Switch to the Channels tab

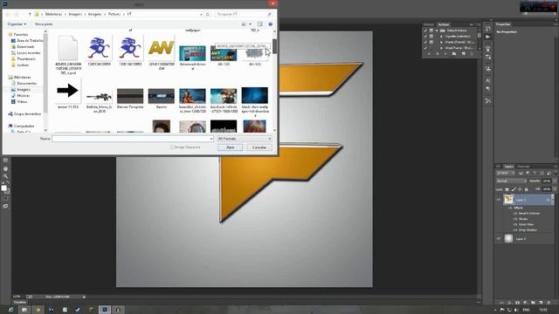[x=523, y=167]
